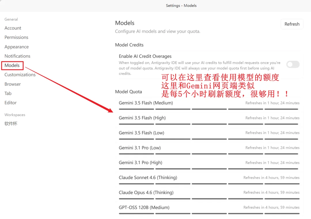This screenshot has width=311, height=219.
Task: Click the 'Settings - Models' window title
Action: 181,5
